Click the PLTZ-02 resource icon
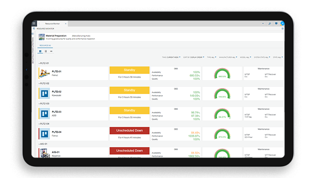The height and width of the screenshot is (178, 314). click(44, 93)
